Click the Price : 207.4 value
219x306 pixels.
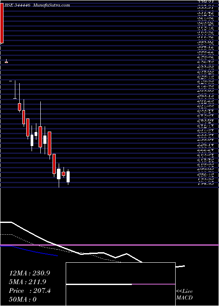(x=30, y=291)
